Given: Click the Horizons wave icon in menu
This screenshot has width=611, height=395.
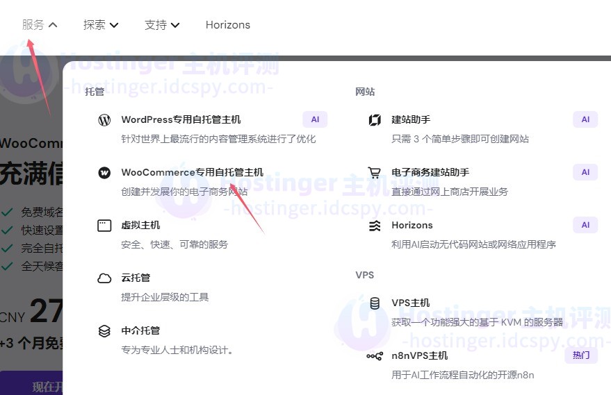Looking at the screenshot, I should click(375, 226).
